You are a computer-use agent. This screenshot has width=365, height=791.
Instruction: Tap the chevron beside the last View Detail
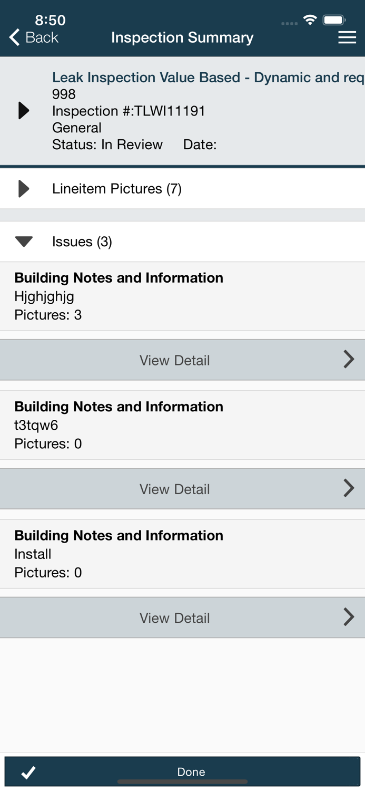pos(349,616)
